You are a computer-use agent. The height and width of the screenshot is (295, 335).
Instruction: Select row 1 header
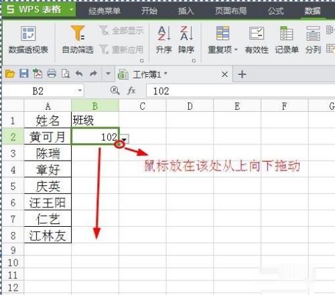[x=13, y=120]
